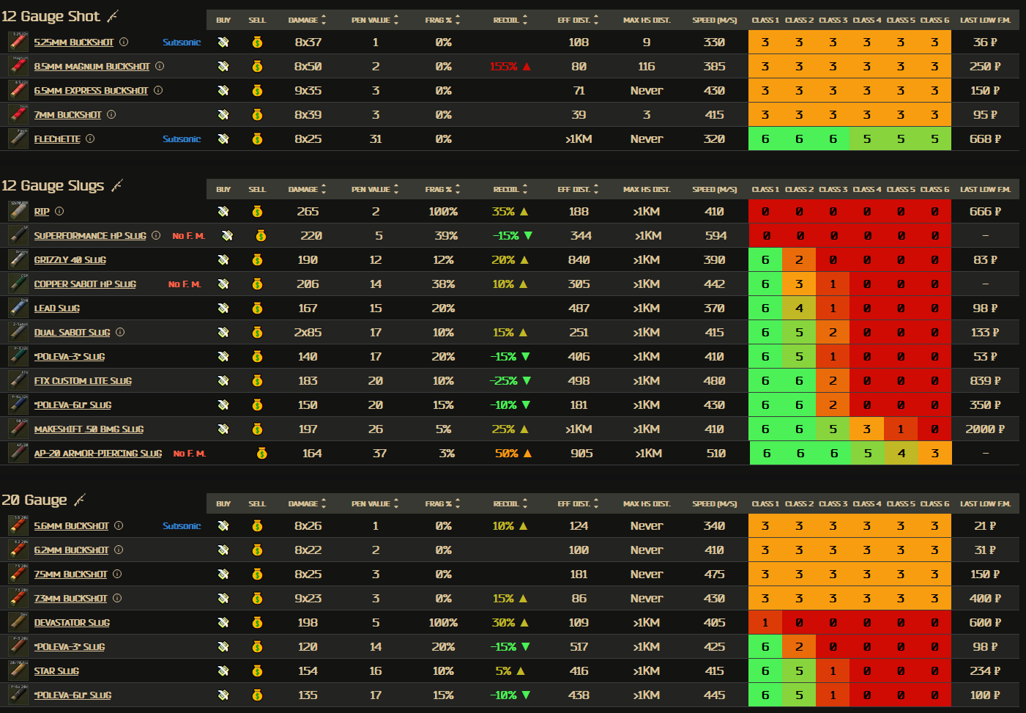Click sell money bag for RIP slug
This screenshot has height=713, width=1026.
point(257,212)
